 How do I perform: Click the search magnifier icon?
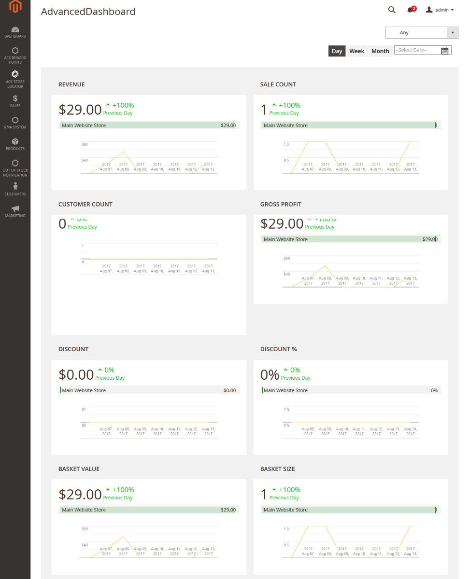tap(392, 10)
